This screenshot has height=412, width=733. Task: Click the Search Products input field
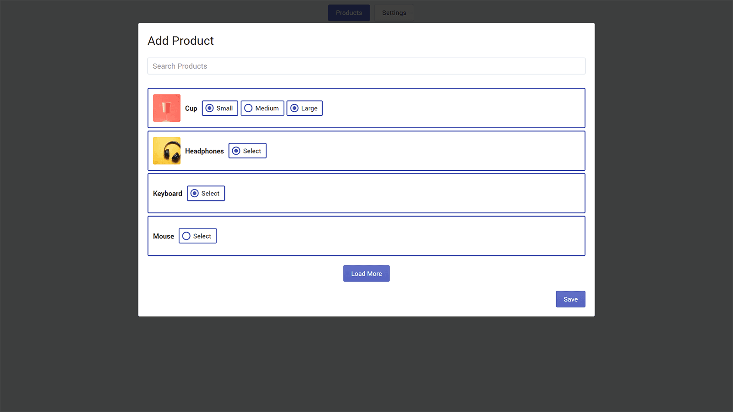[366, 66]
